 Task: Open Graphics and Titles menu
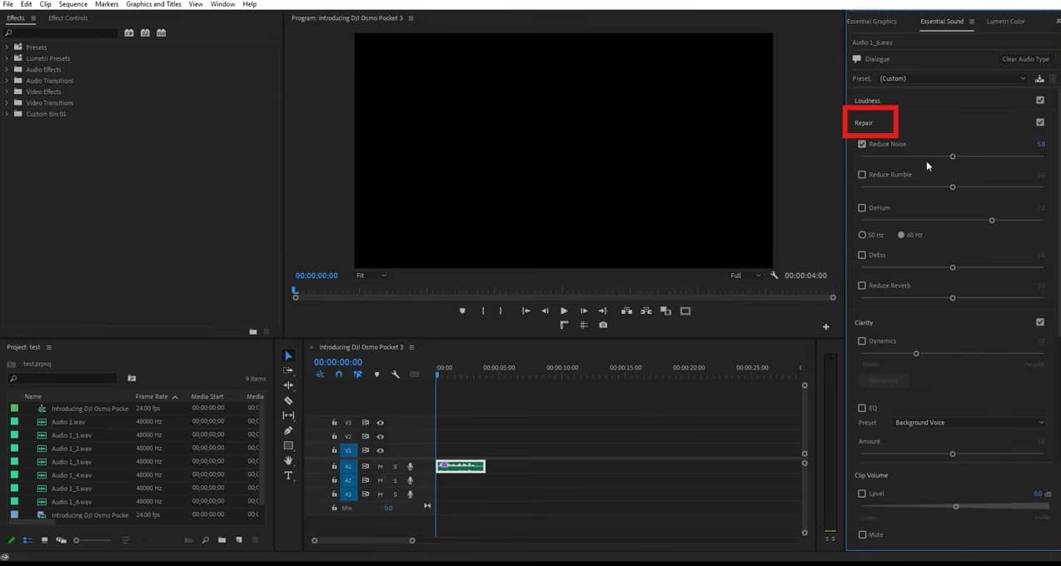pos(153,4)
